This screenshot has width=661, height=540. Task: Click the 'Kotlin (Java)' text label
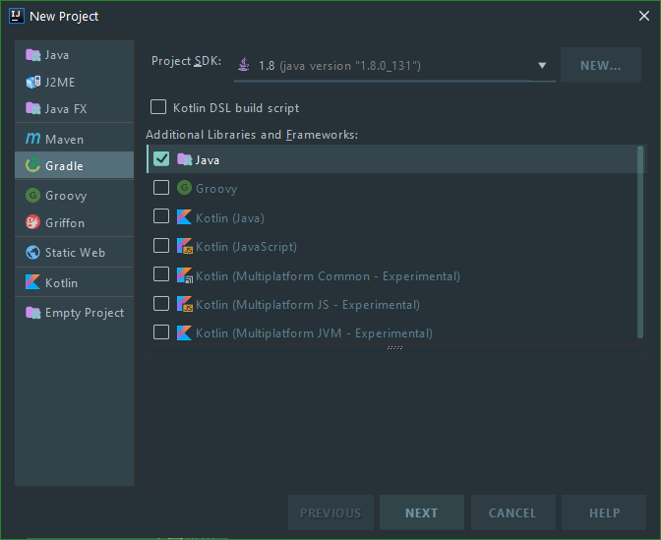tap(230, 218)
